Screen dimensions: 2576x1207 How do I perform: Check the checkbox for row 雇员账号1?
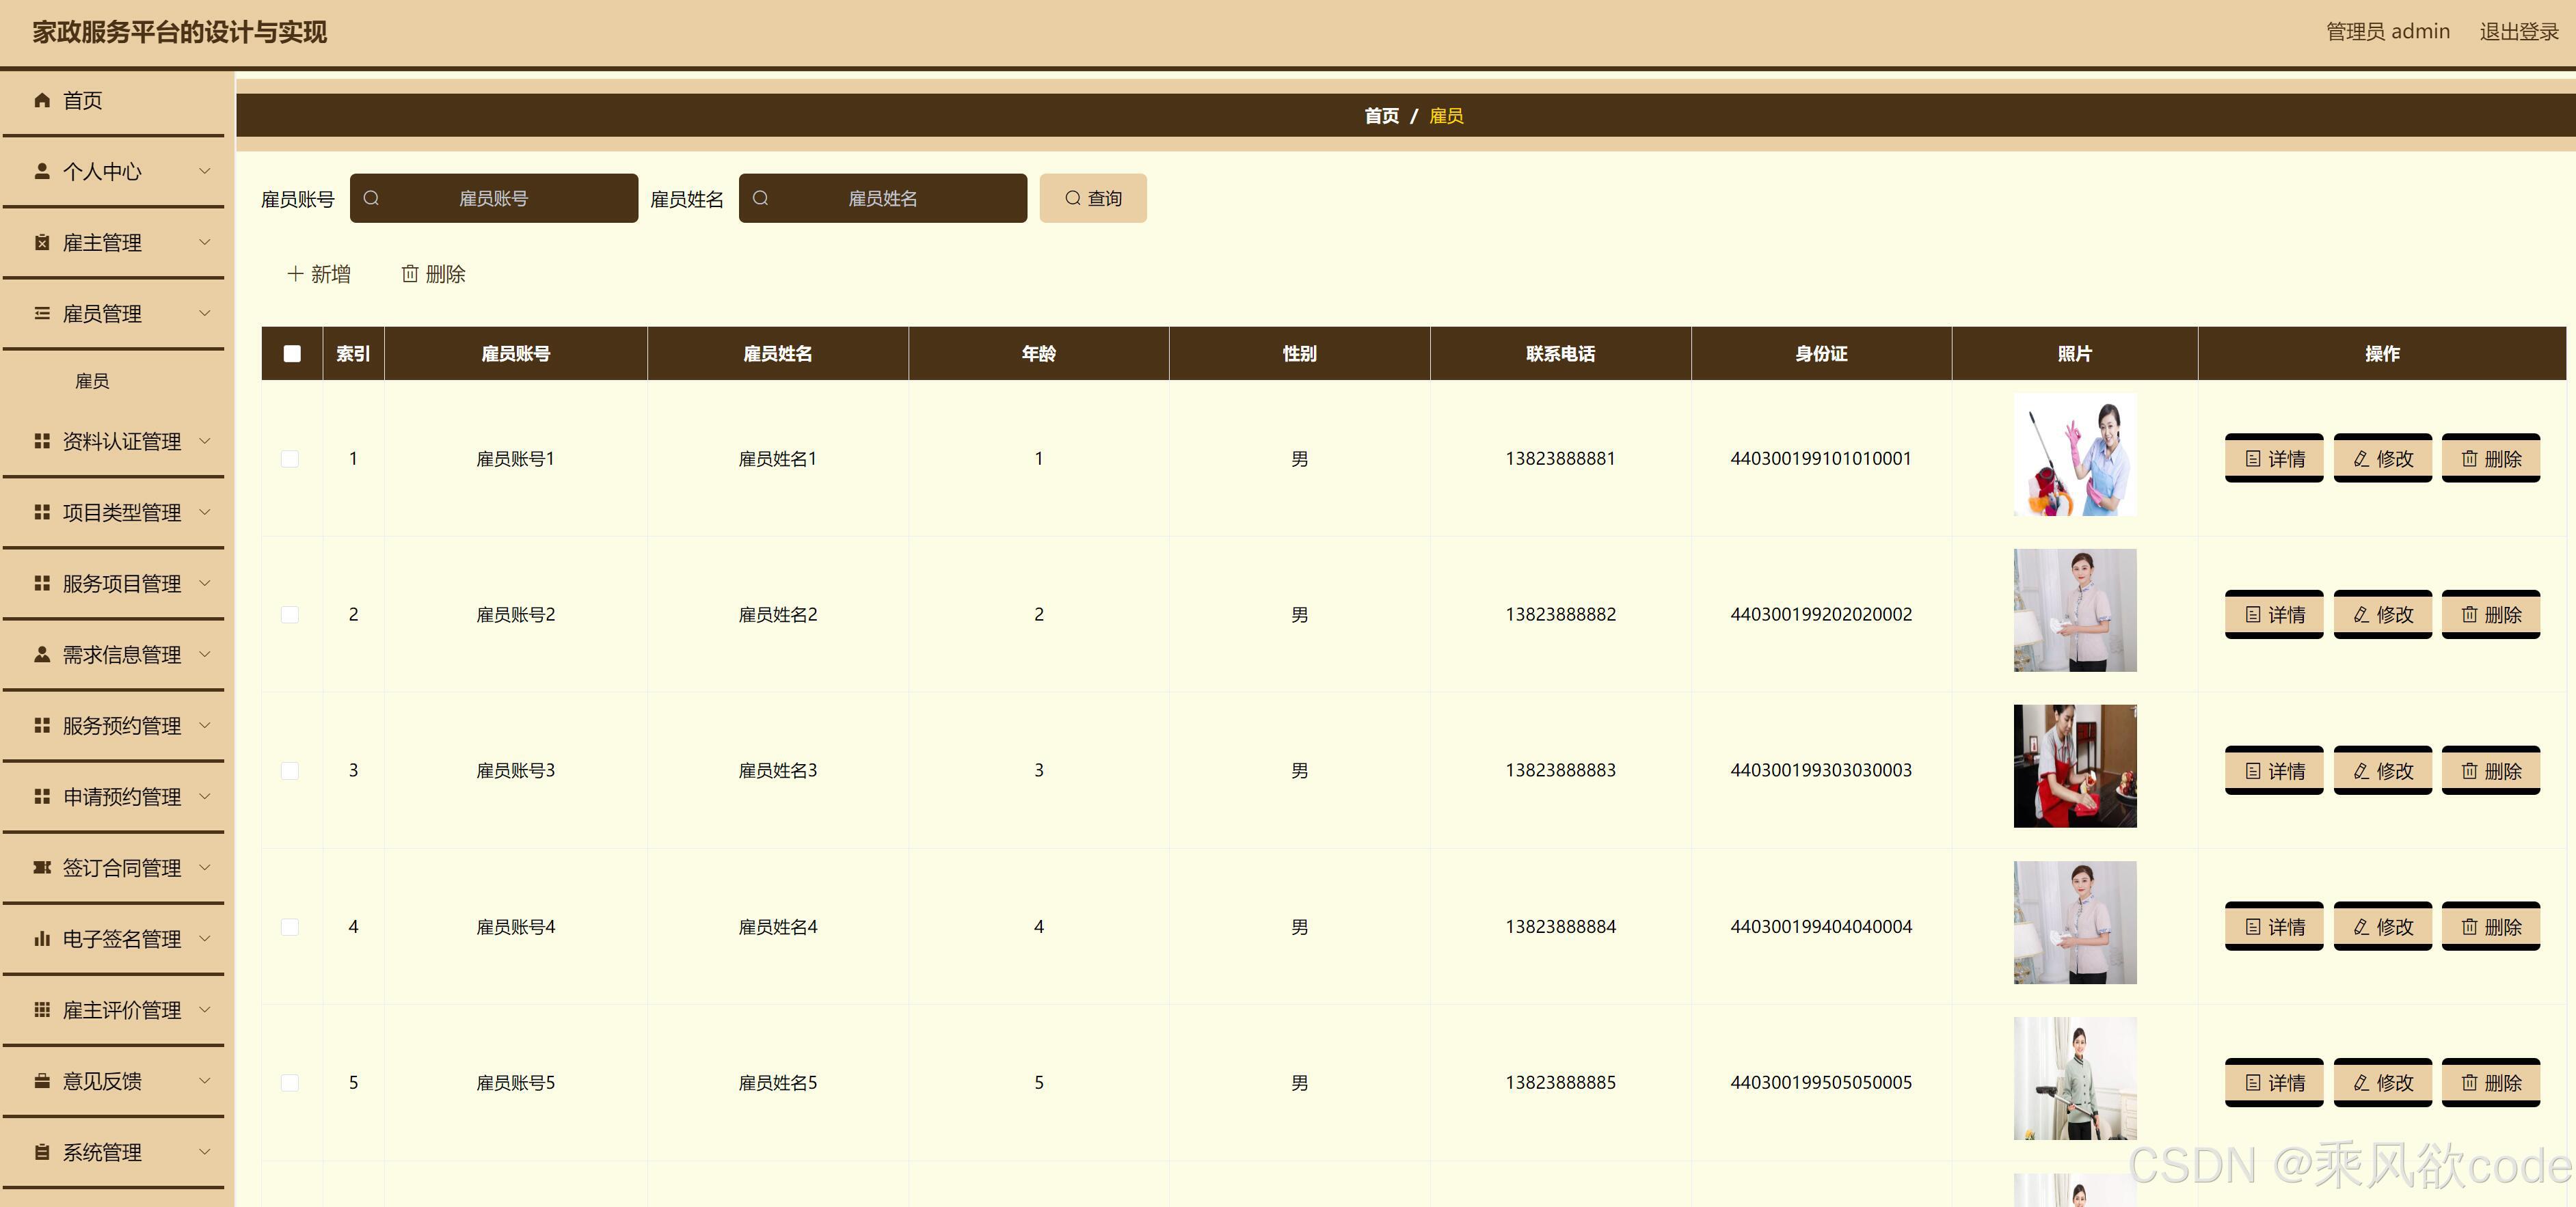click(290, 459)
